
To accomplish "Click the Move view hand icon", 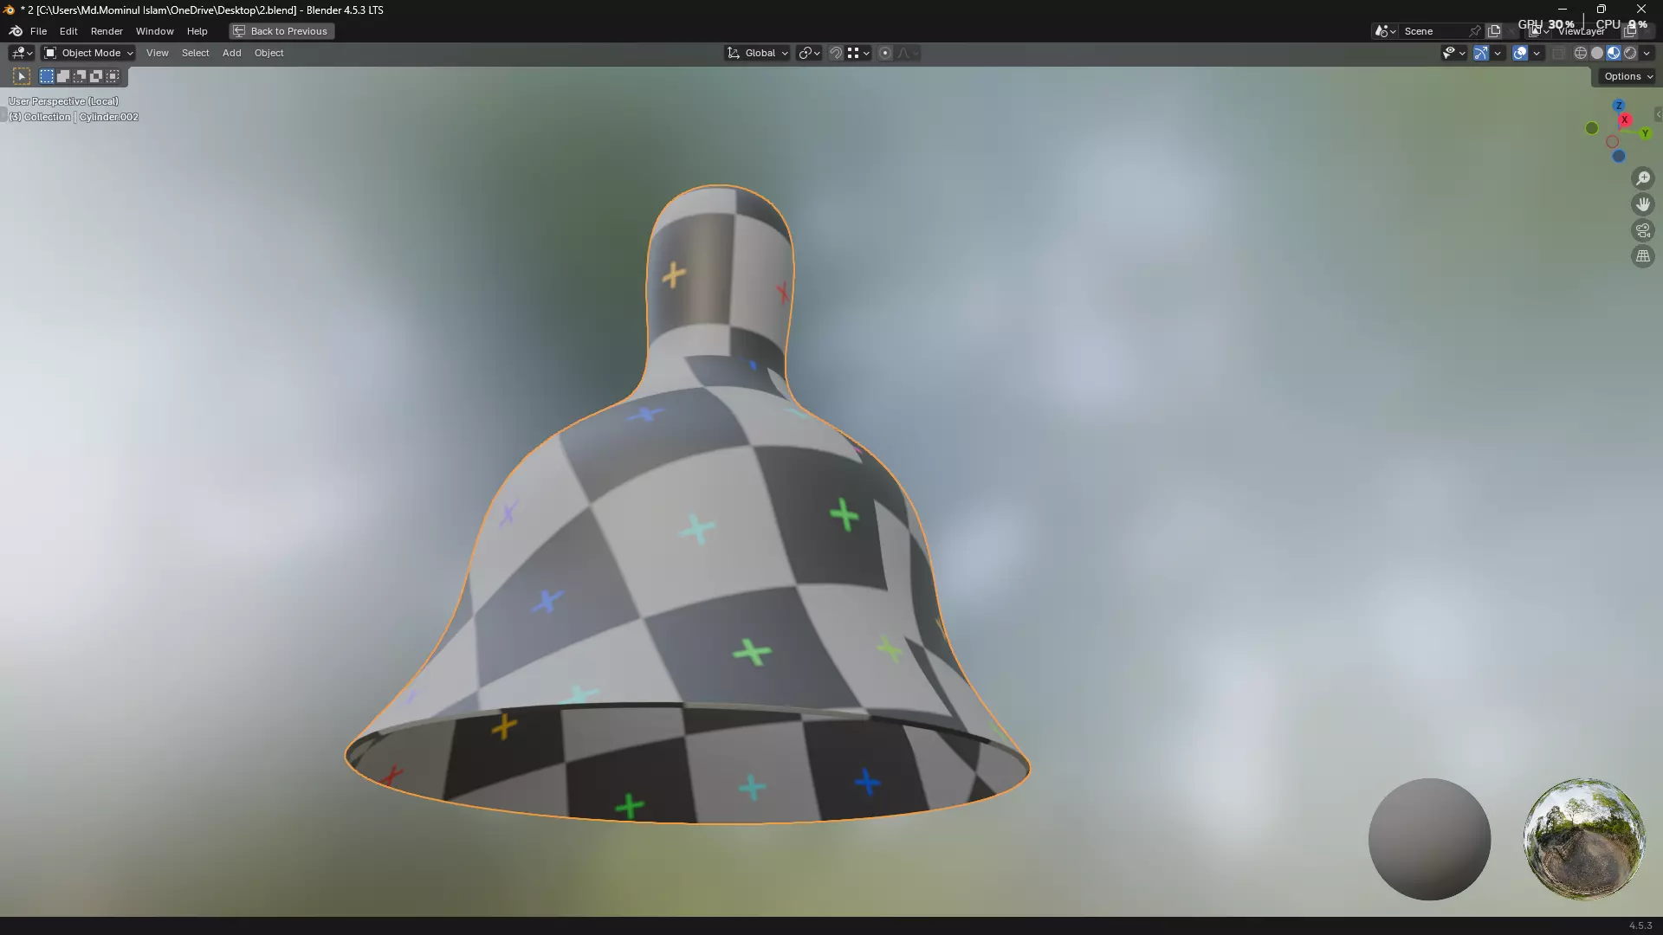I will pyautogui.click(x=1643, y=204).
